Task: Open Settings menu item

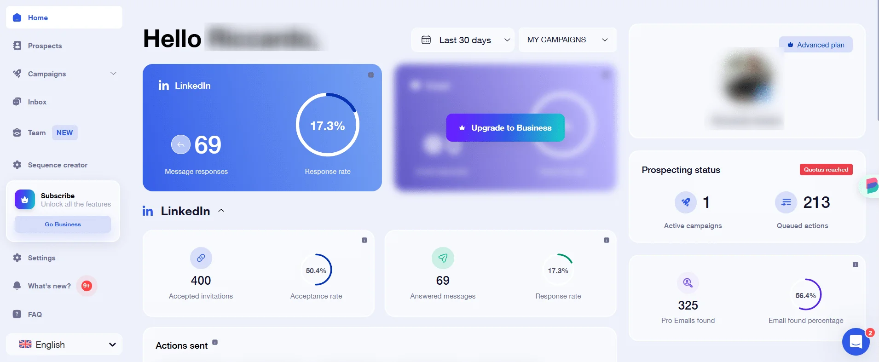Action: [x=41, y=258]
